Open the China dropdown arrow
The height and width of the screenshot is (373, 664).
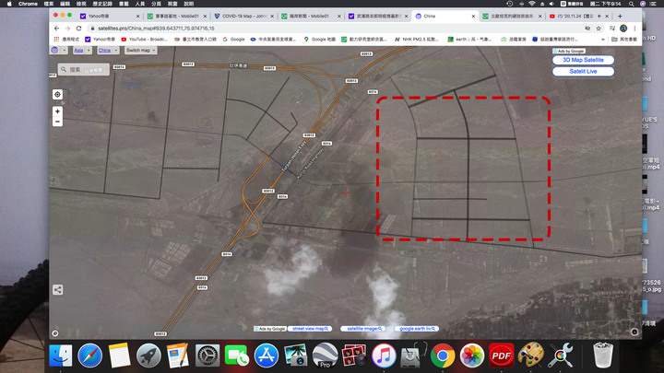pos(115,51)
